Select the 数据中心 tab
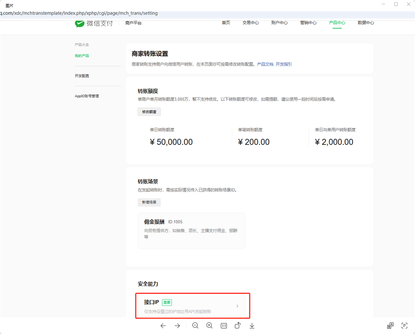This screenshot has height=334, width=415. pos(366,23)
